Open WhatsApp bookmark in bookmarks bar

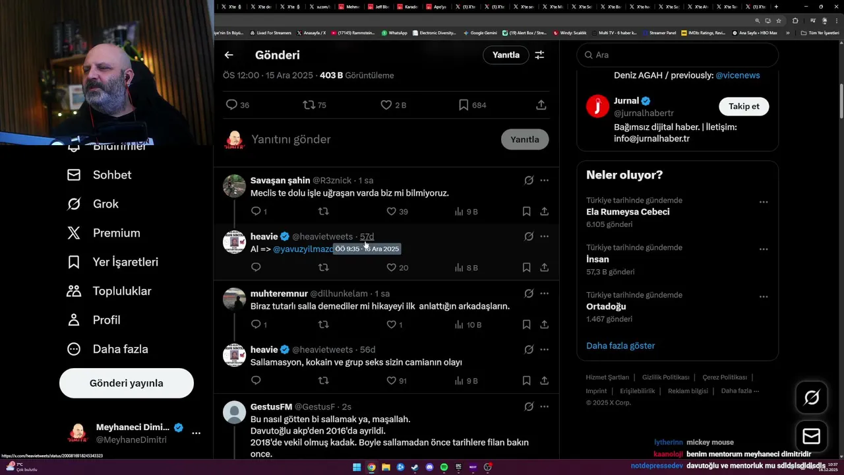pos(394,32)
